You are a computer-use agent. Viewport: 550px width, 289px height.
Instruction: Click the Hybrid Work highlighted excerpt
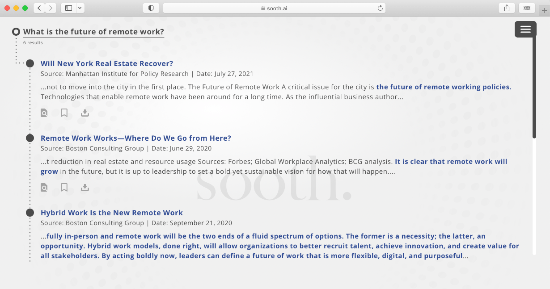pyautogui.click(x=280, y=246)
